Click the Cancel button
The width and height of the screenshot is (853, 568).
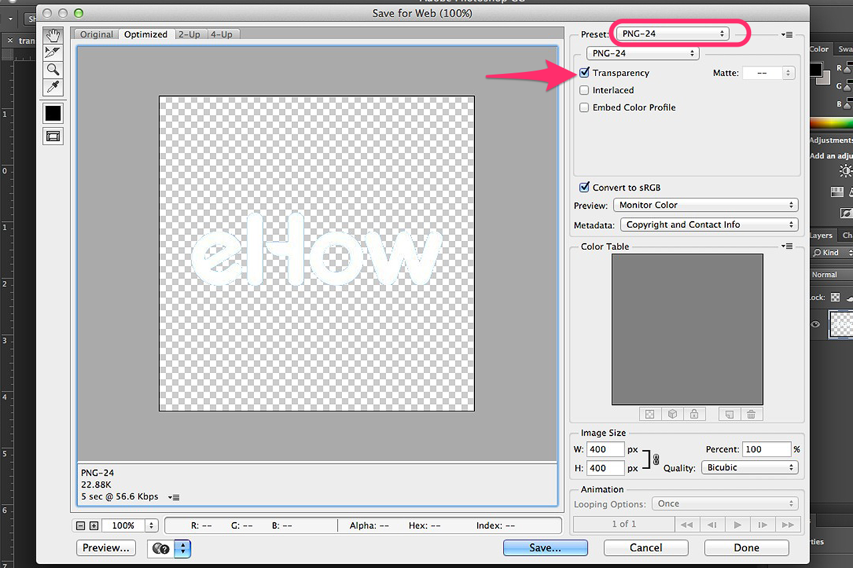coord(646,547)
